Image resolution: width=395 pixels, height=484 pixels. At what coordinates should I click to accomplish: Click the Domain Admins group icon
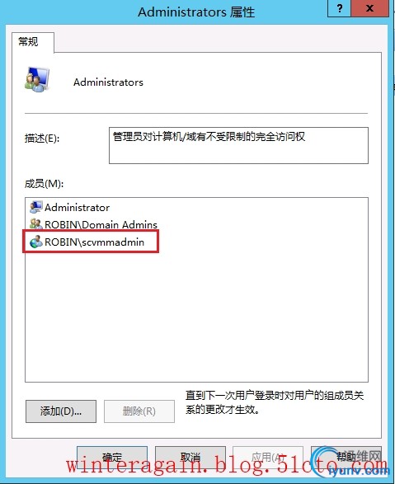point(35,224)
